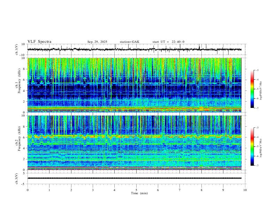
Task: Click the "5" tick on the ch.3(V) axis
Action: (x=24, y=173)
